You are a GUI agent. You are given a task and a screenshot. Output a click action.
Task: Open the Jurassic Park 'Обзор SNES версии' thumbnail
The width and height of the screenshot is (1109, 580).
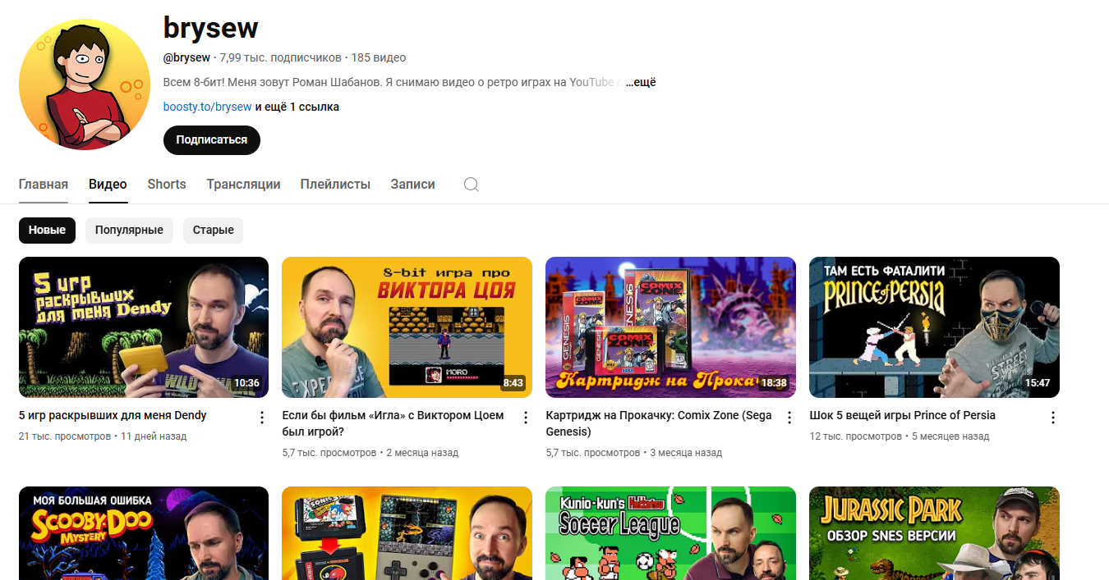tap(934, 533)
